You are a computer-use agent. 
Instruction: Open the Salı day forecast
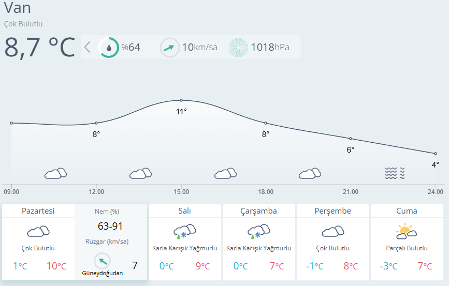[x=185, y=211]
